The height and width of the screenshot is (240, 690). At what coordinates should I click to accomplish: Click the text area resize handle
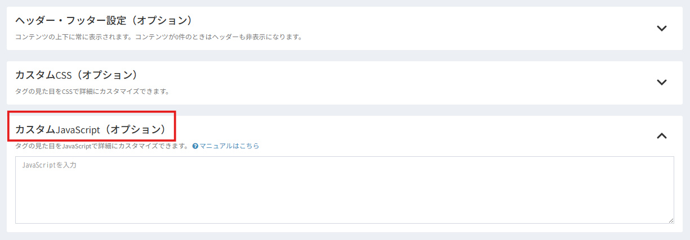(x=670, y=220)
